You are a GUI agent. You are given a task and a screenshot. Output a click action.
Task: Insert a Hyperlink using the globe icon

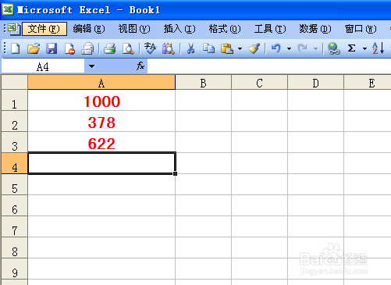[333, 48]
